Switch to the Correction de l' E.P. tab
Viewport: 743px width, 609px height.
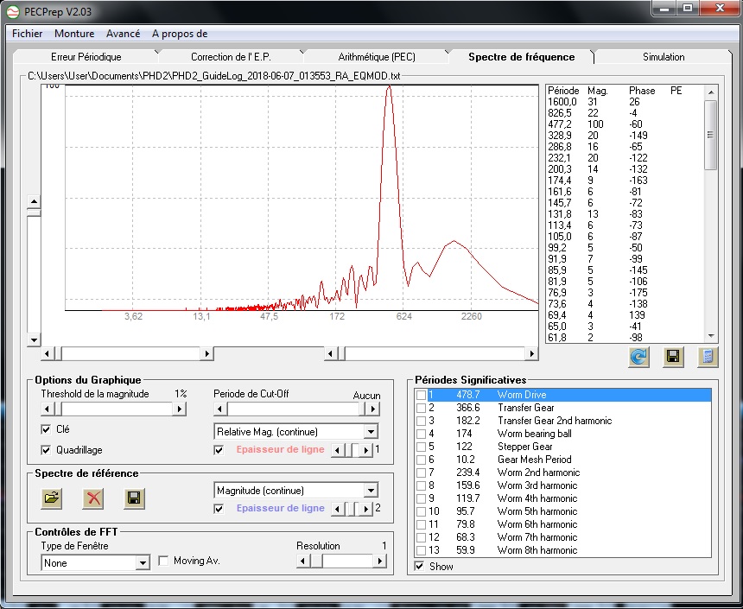pos(231,57)
